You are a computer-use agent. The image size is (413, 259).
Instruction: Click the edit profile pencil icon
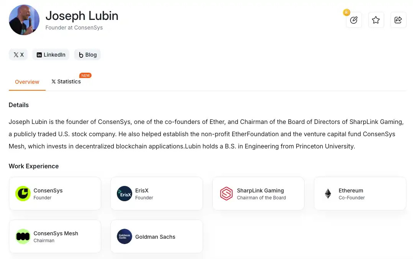(354, 20)
